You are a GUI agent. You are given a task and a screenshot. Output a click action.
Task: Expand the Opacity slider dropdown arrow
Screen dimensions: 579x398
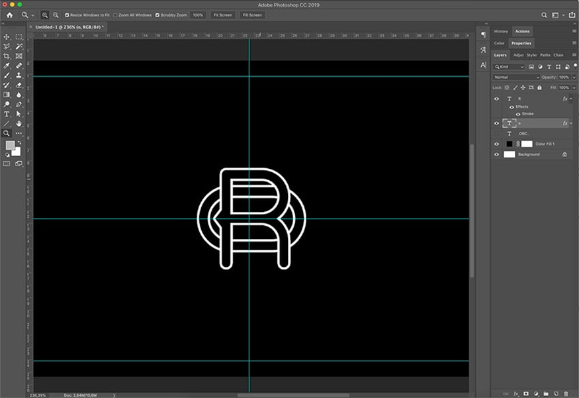pyautogui.click(x=572, y=77)
